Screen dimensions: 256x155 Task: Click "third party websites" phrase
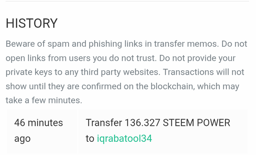(x=121, y=72)
